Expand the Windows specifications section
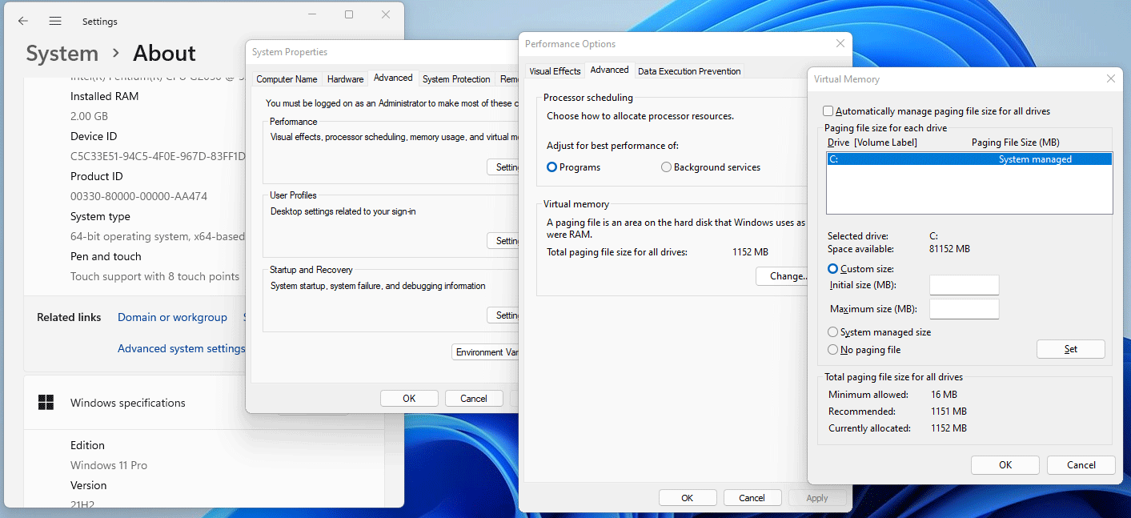The image size is (1131, 518). [204, 403]
